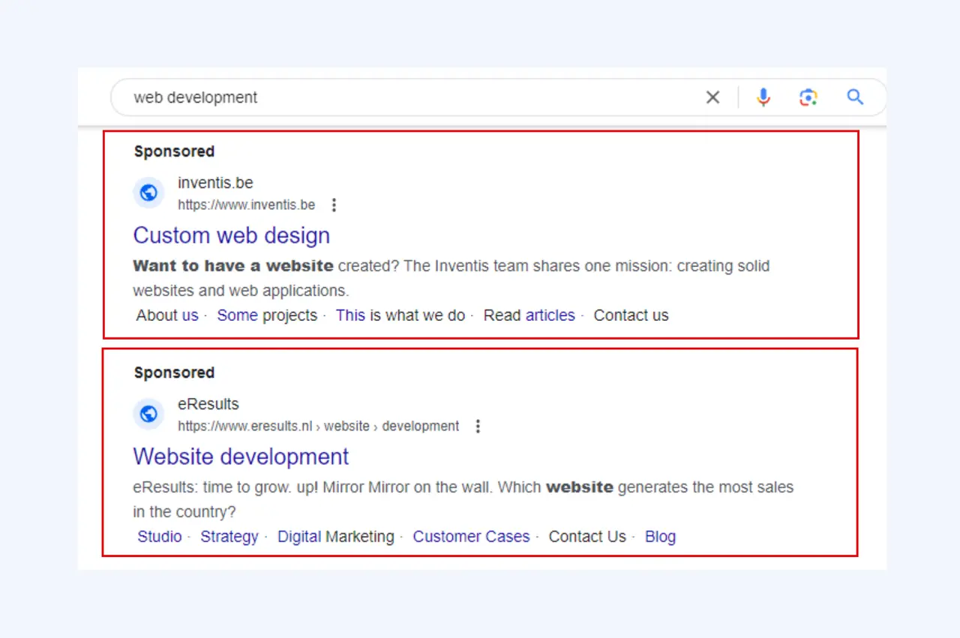Click the 'Sponsored' label above eResults
Viewport: 960px width, 638px height.
tap(174, 373)
